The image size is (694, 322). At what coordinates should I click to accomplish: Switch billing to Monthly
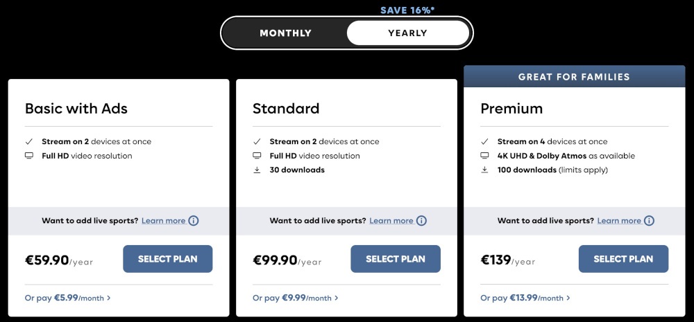[285, 33]
